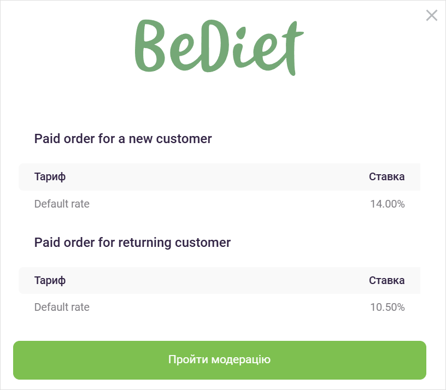The height and width of the screenshot is (390, 446).
Task: Click the 14.00% rate value
Action: 387,204
